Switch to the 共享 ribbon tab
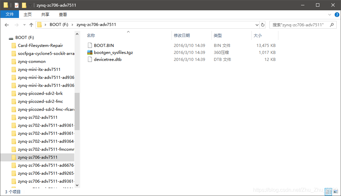The image size is (341, 196). click(x=45, y=15)
